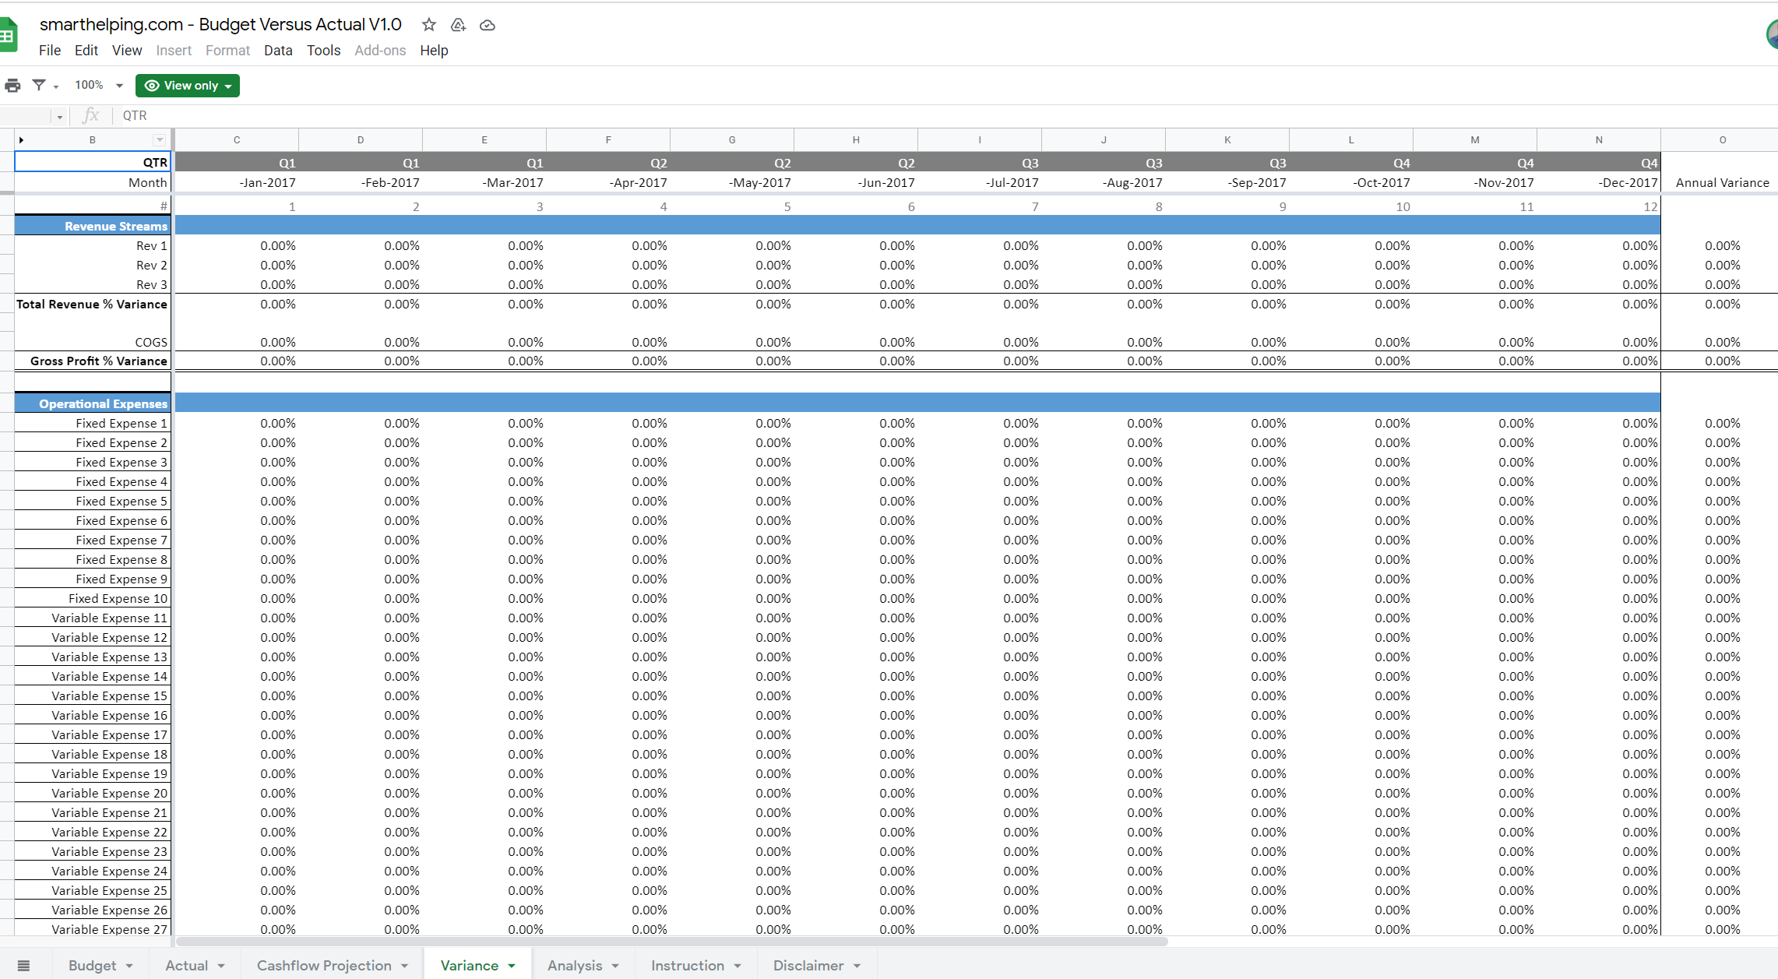1778x979 pixels.
Task: Click the -Jan-2017 month cell
Action: click(237, 182)
